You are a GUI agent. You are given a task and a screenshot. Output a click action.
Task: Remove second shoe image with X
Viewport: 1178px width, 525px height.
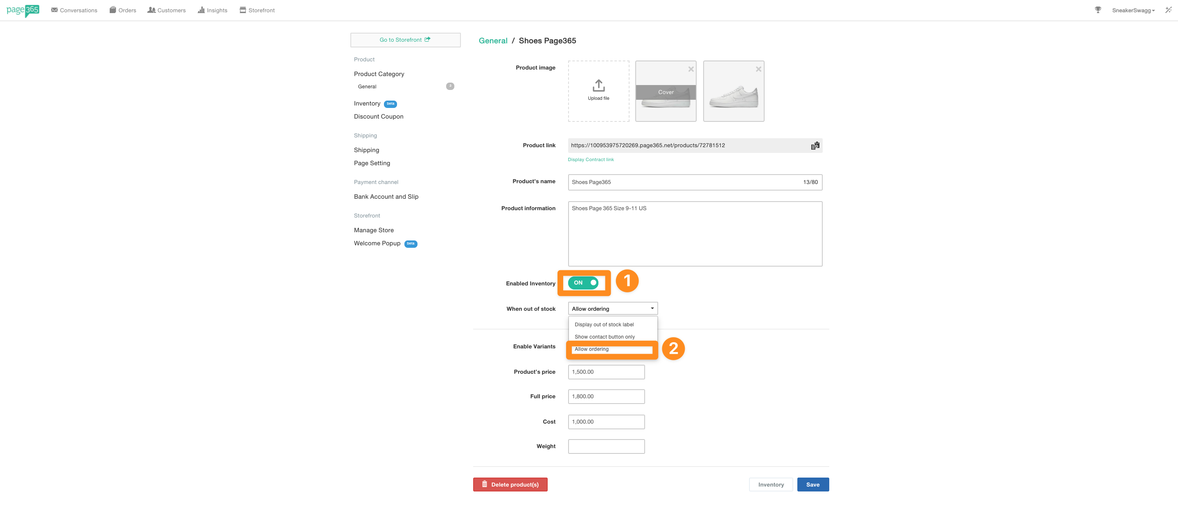coord(758,70)
